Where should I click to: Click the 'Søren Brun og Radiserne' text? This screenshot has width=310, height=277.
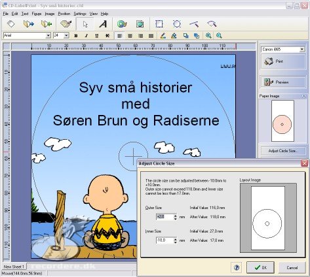click(136, 120)
